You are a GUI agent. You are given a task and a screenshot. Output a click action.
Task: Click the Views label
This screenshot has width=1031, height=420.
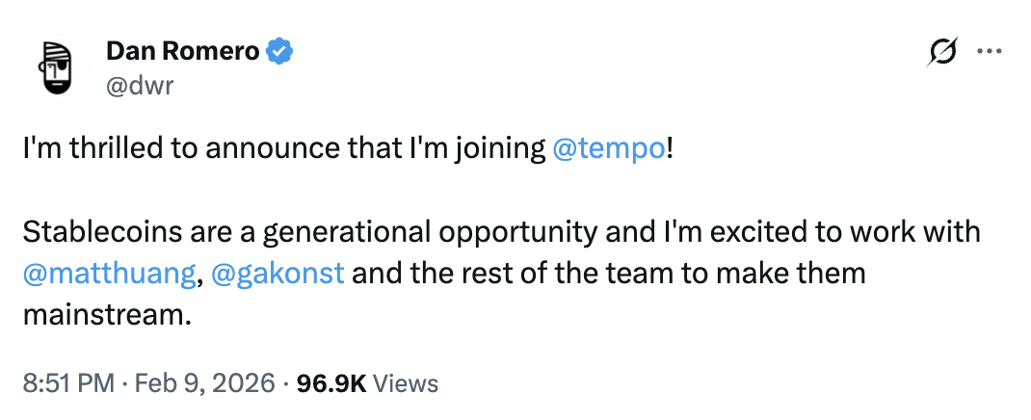[x=405, y=383]
